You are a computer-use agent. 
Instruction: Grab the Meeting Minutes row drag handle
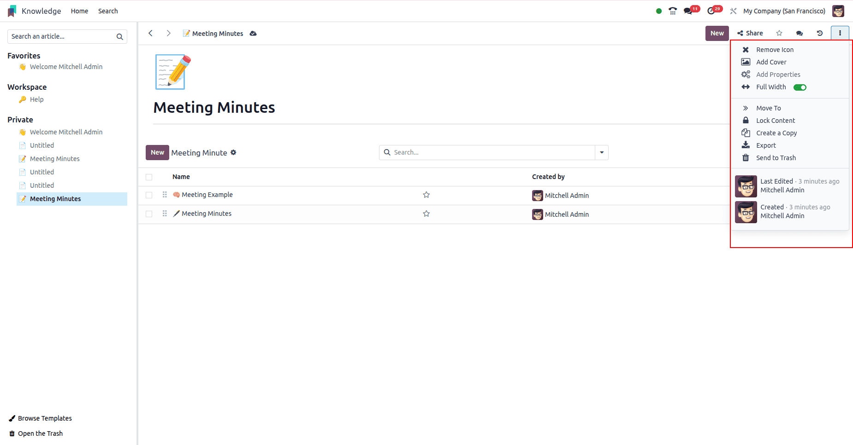tap(165, 214)
